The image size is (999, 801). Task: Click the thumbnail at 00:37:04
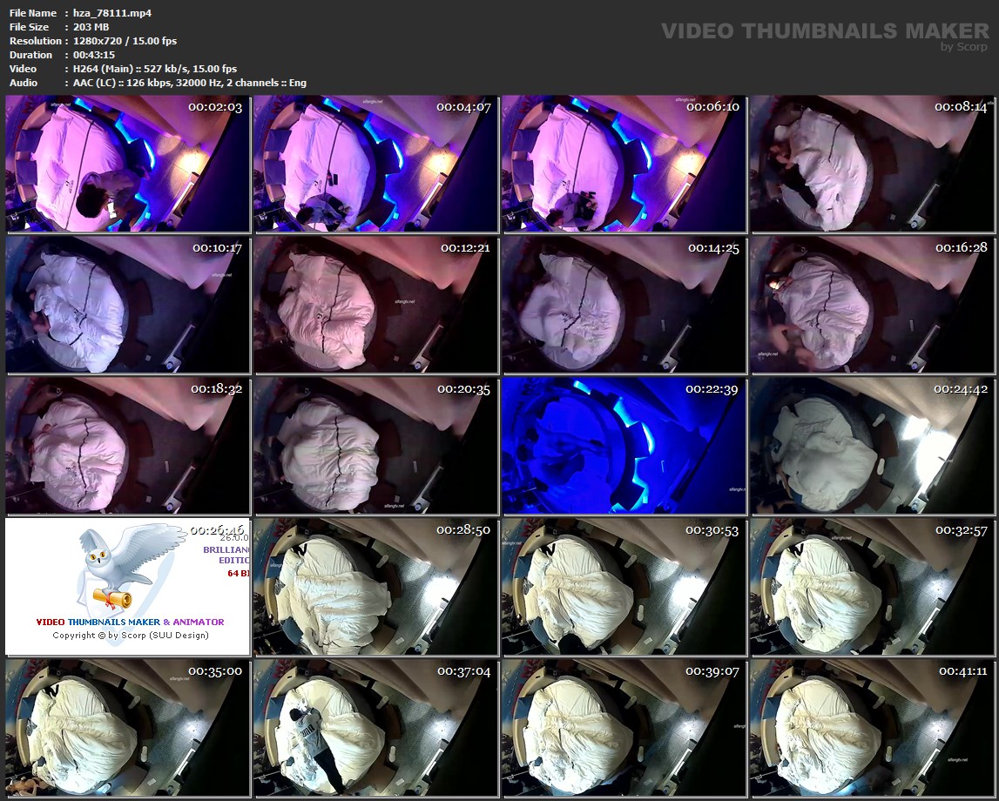point(375,728)
